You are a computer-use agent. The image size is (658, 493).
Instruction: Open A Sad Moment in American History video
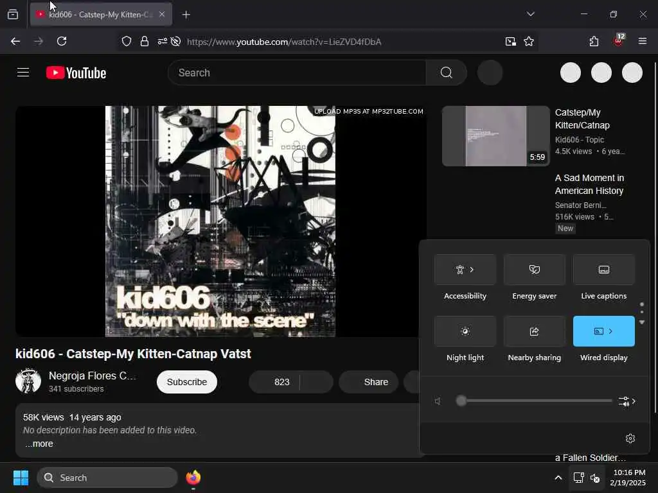point(589,184)
